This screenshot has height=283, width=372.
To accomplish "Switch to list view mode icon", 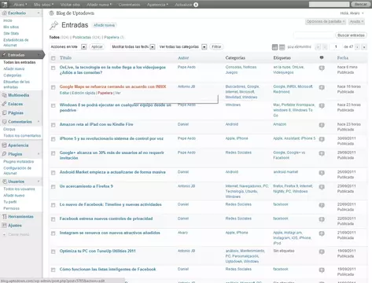I will pyautogui.click(x=274, y=47).
